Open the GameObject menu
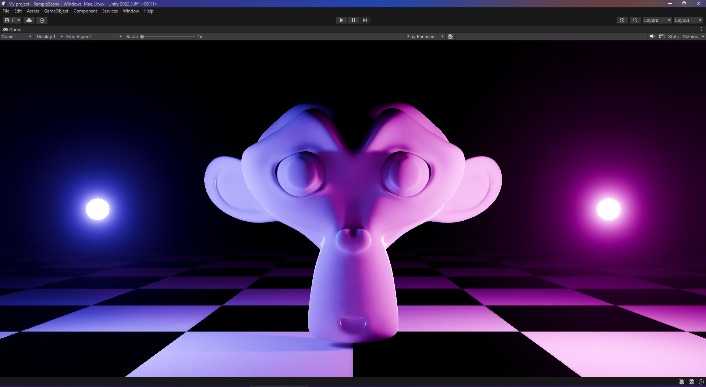Image resolution: width=706 pixels, height=387 pixels. [56, 11]
